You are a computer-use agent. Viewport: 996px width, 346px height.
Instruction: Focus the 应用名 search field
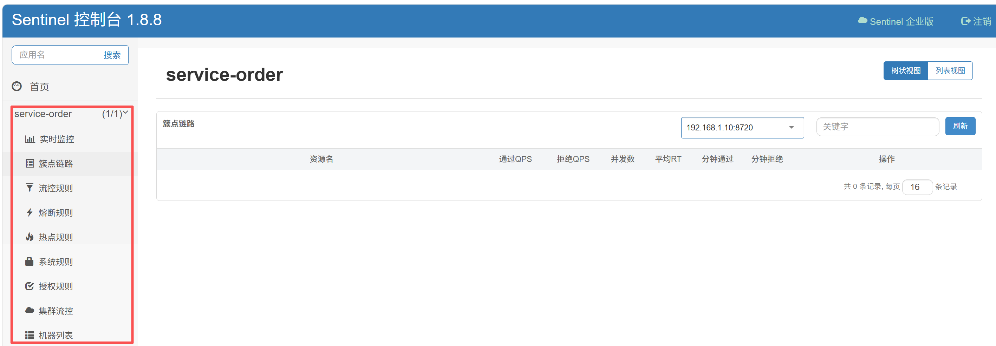[x=54, y=55]
